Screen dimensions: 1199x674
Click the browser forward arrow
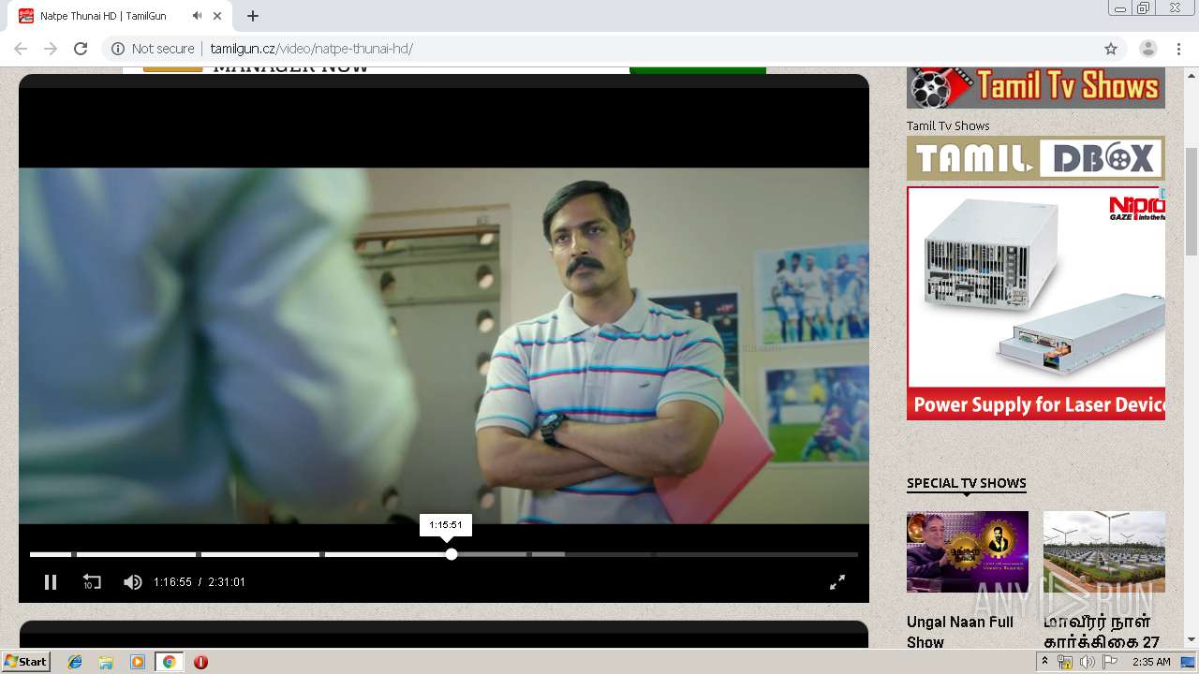tap(51, 49)
